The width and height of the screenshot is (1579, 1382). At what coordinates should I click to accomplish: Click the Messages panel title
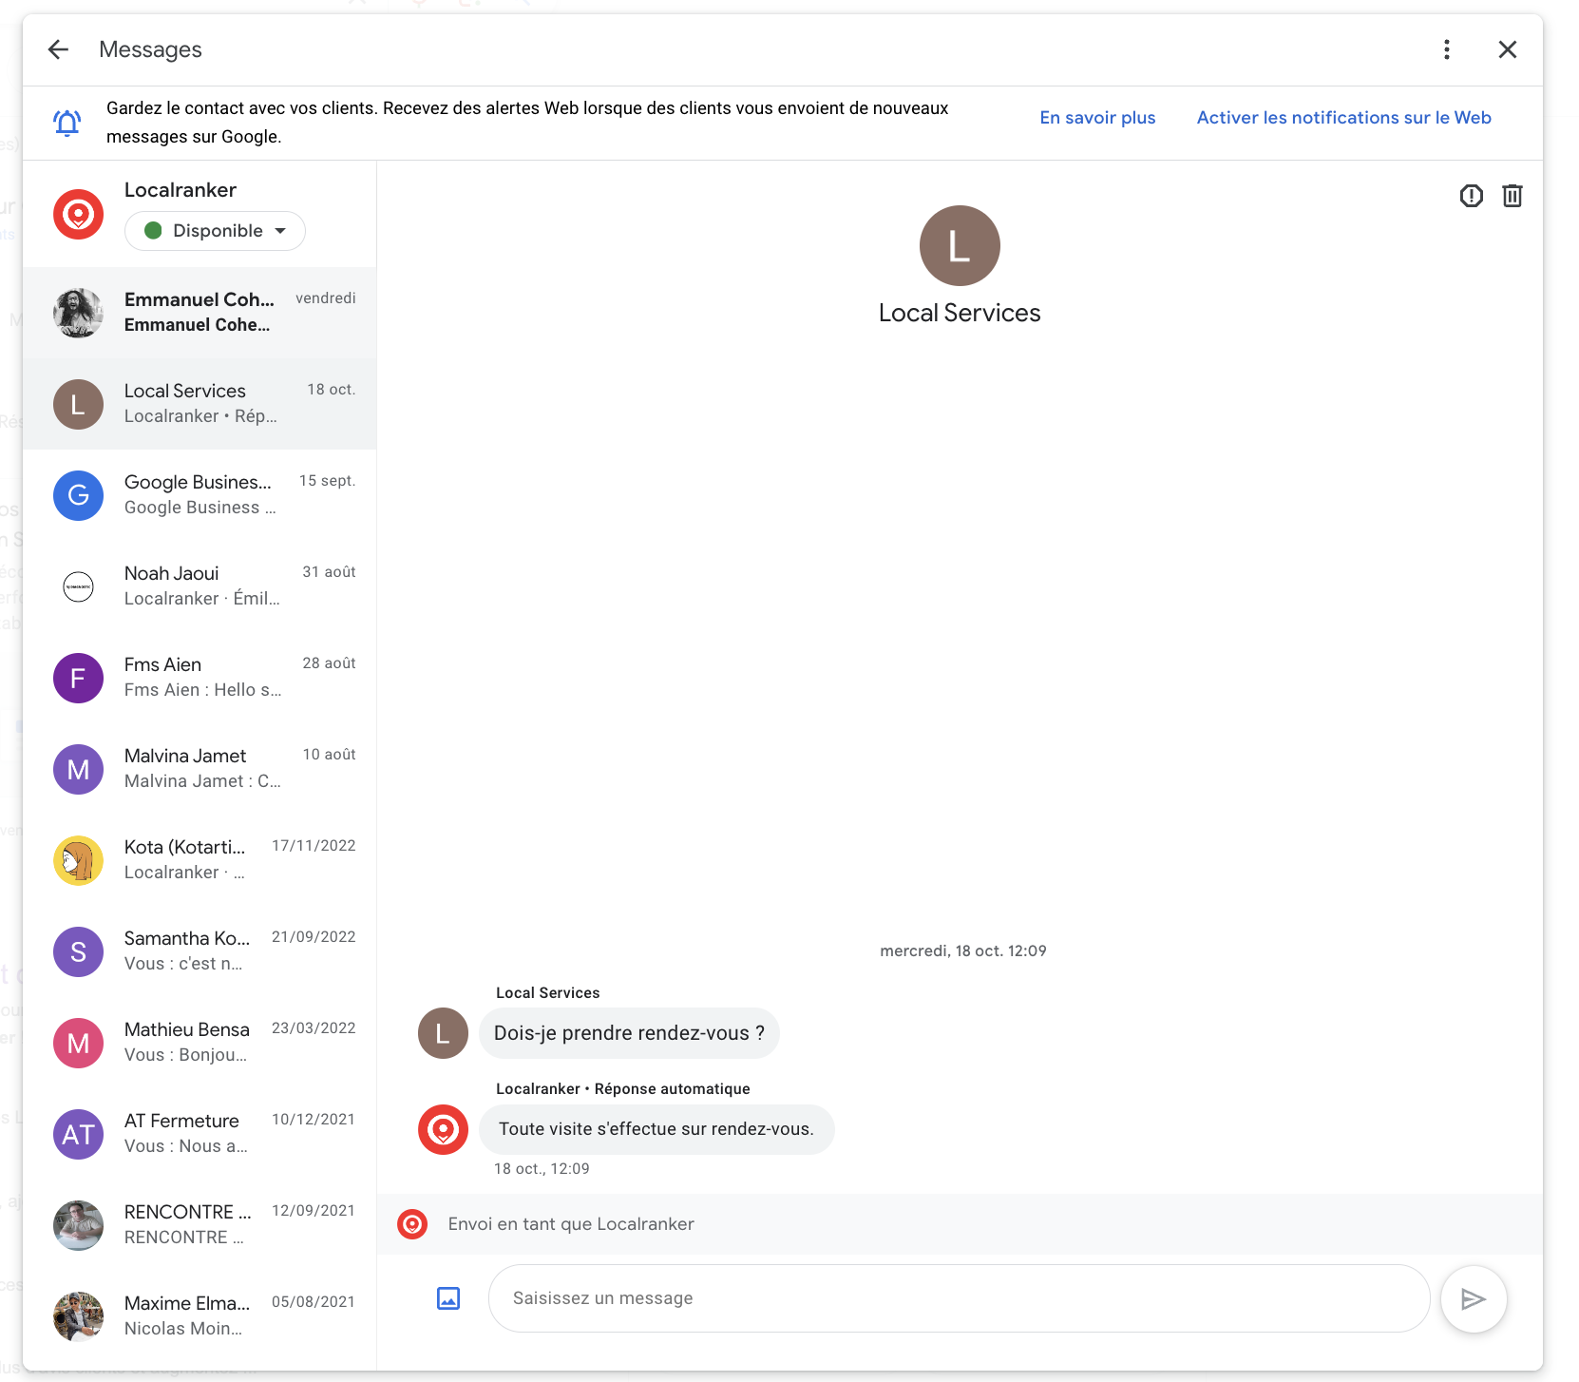tap(150, 49)
